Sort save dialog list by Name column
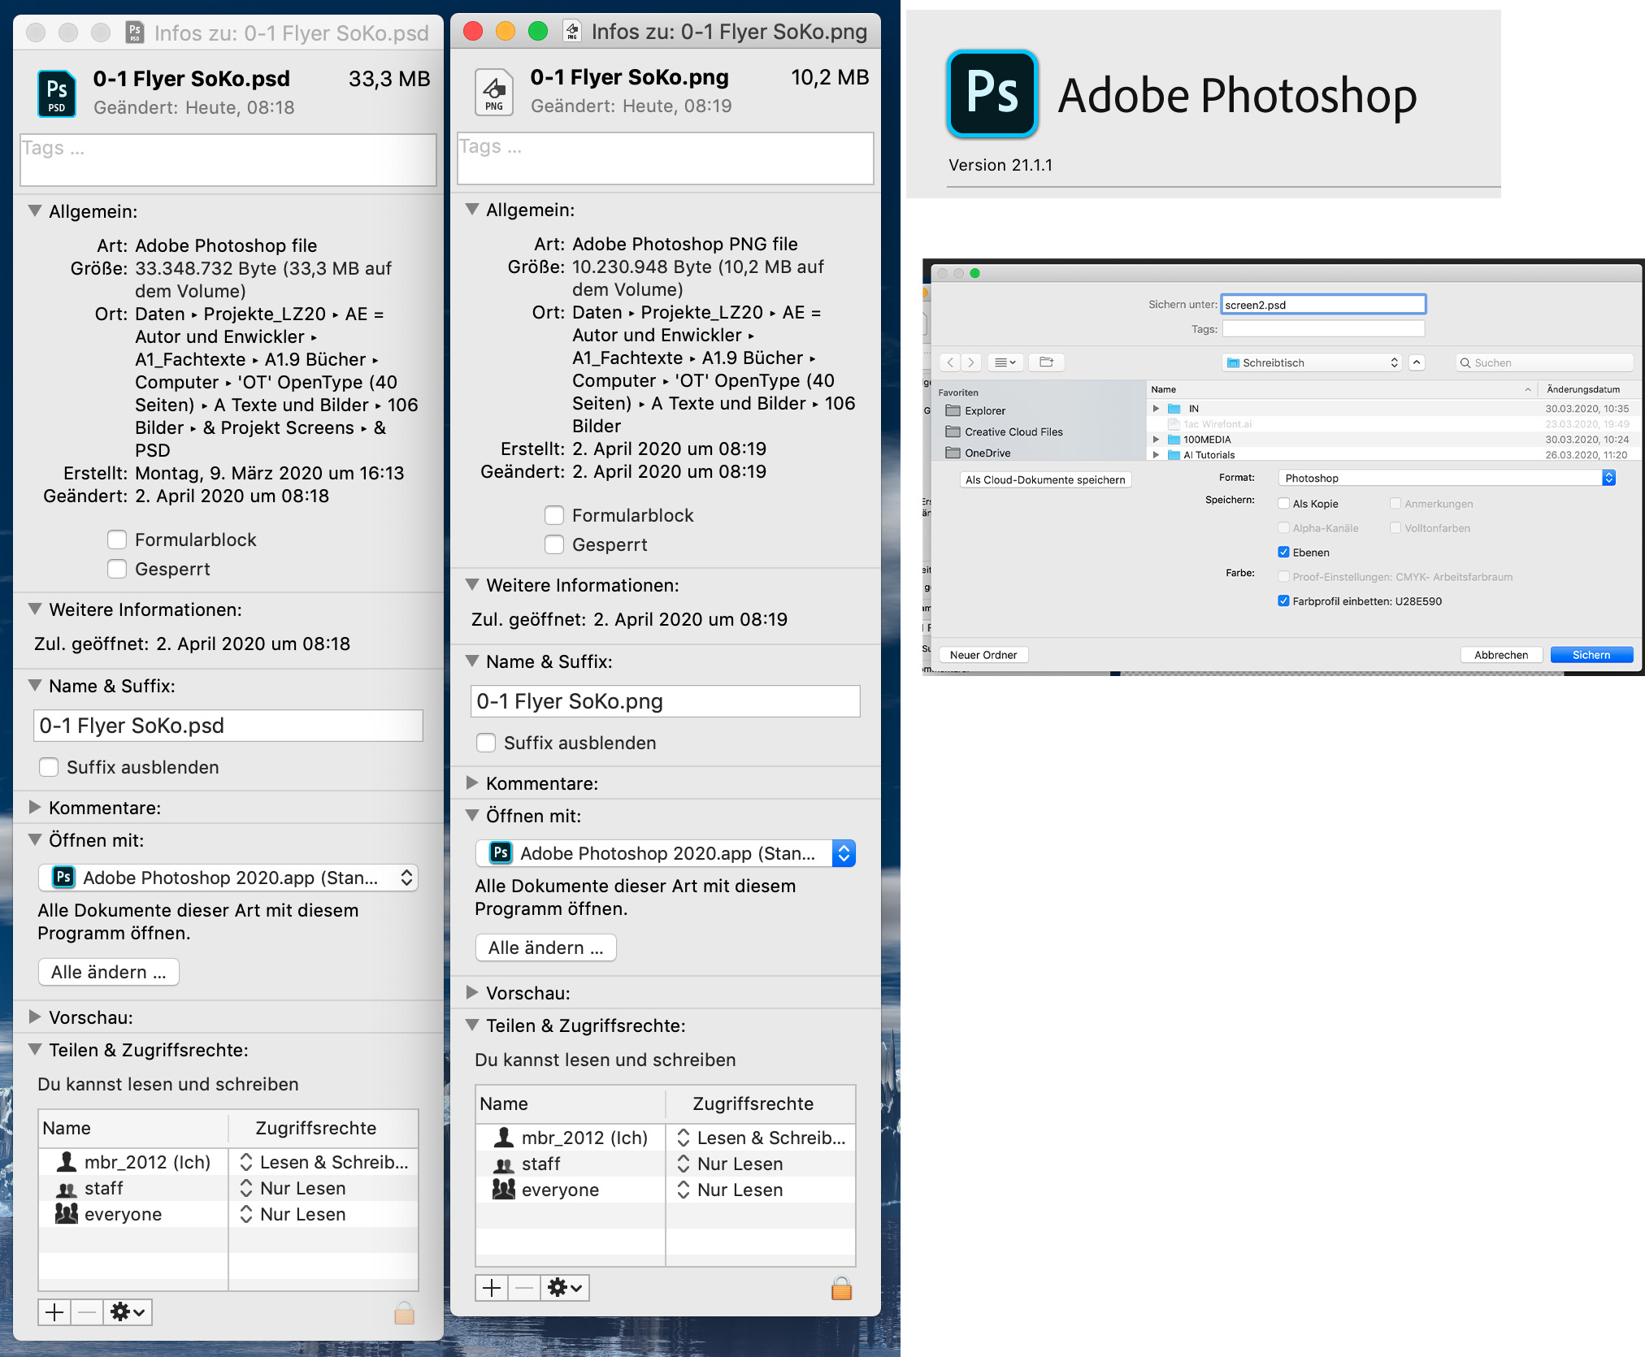 [x=1341, y=389]
